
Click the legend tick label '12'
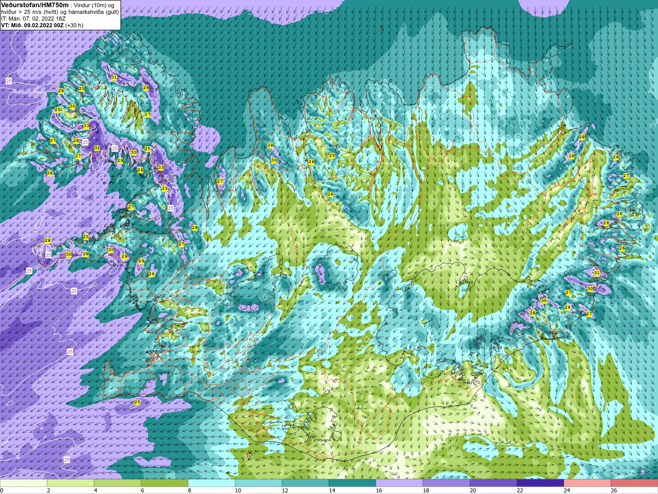coord(285,490)
